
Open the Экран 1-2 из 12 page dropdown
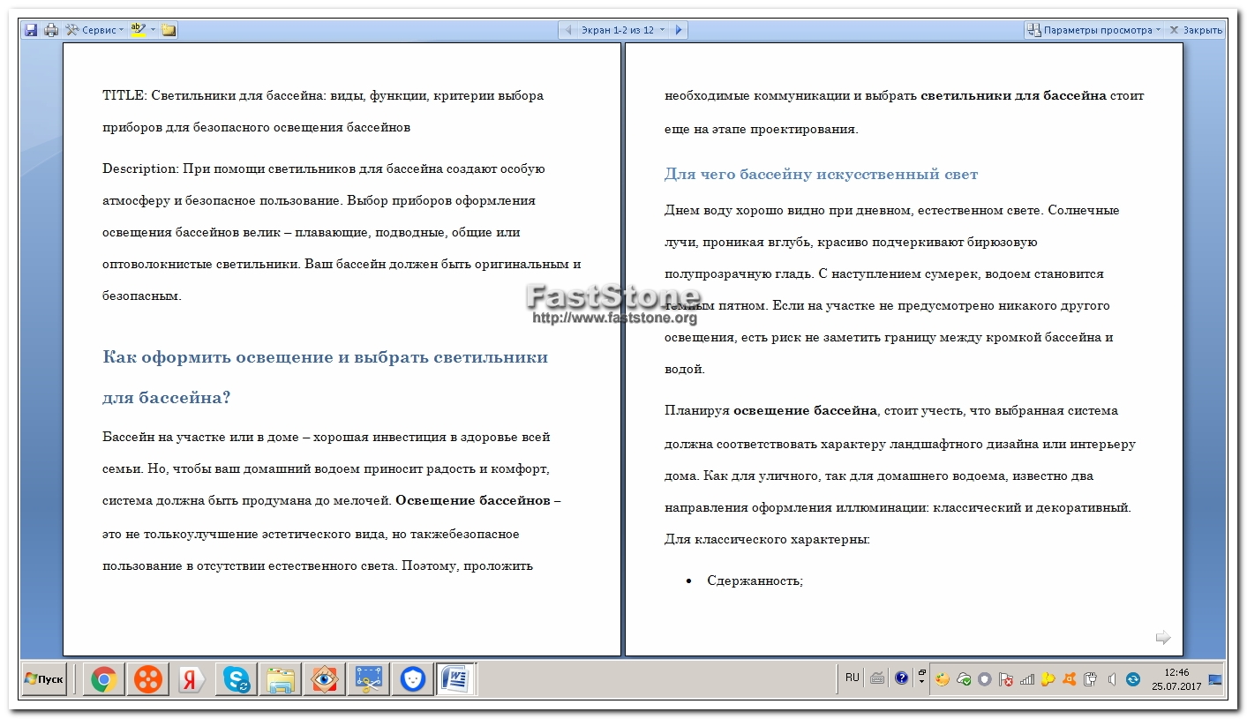[x=623, y=30]
